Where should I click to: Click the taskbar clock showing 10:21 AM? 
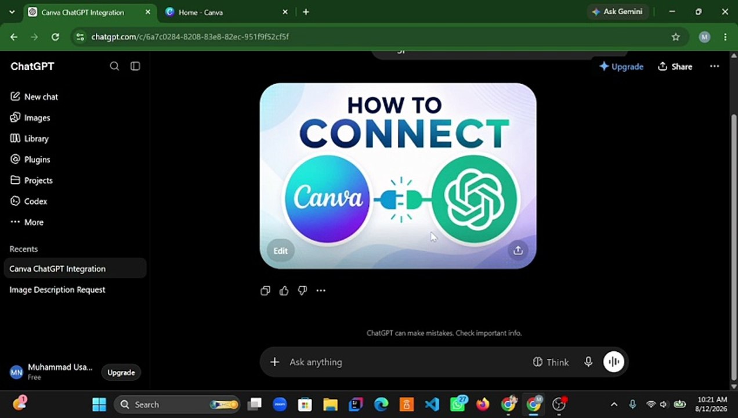711,404
